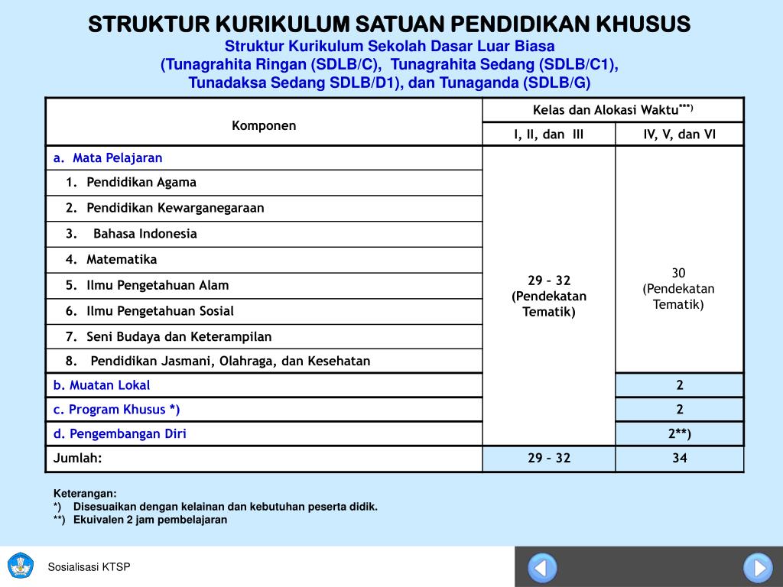Click the Program Khusus value '2'
The image size is (783, 587).
pyautogui.click(x=680, y=410)
